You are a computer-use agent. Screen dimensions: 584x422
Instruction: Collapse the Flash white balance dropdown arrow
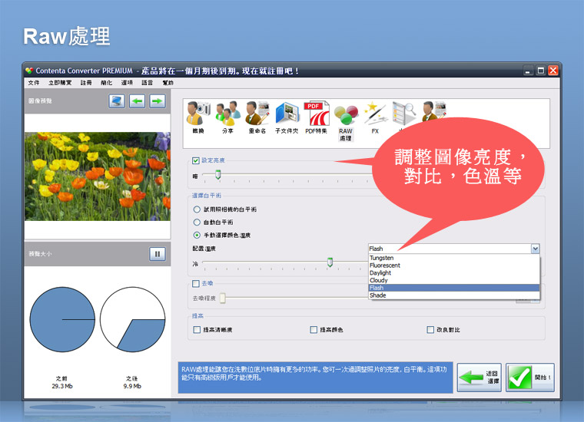tap(536, 249)
